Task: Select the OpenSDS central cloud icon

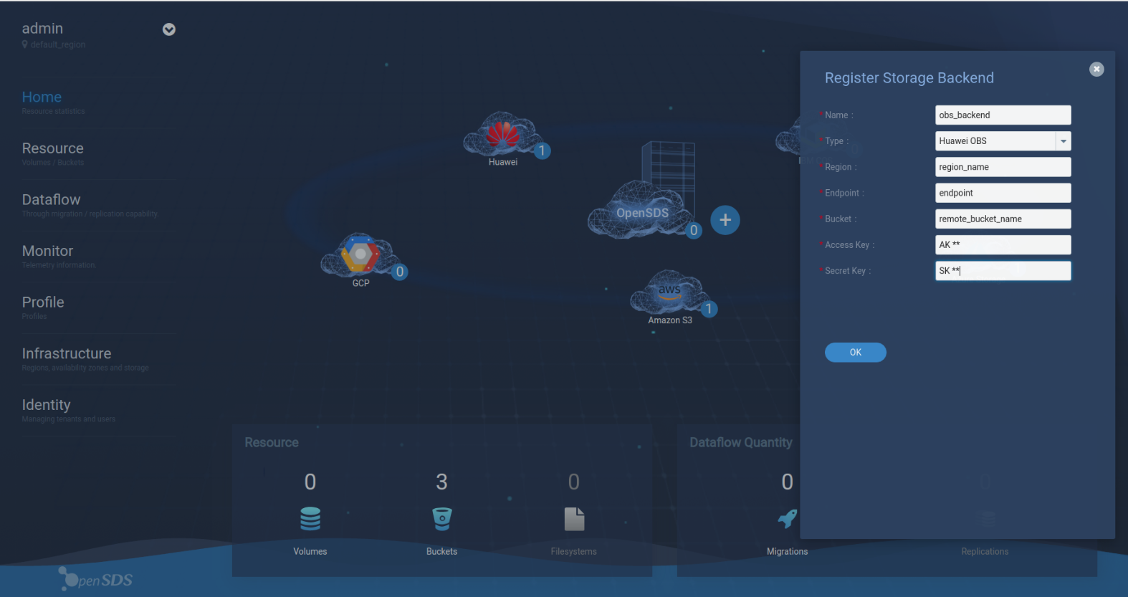Action: (641, 209)
